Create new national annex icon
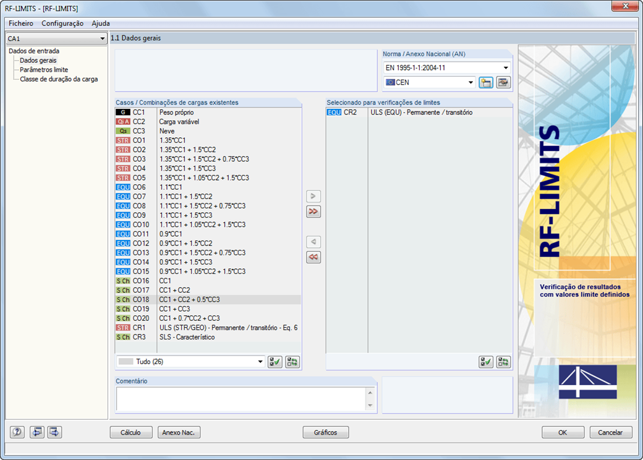The height and width of the screenshot is (460, 643). 486,82
